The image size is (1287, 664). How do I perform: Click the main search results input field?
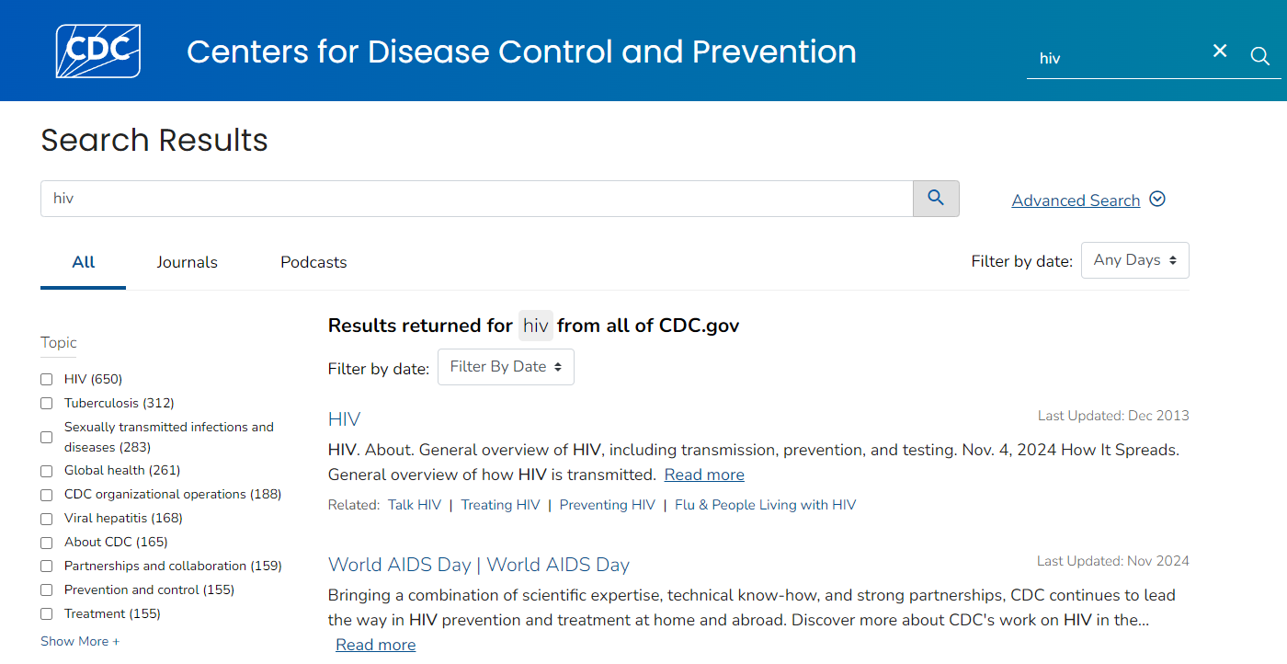point(476,199)
